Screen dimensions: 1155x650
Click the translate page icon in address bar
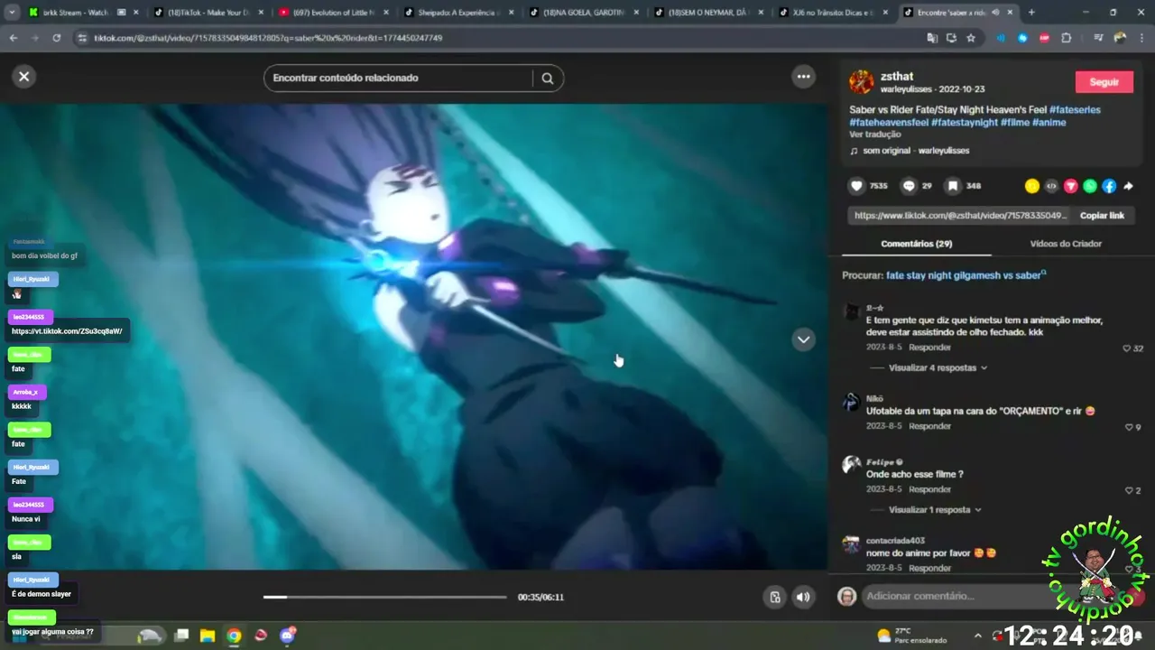pyautogui.click(x=932, y=38)
